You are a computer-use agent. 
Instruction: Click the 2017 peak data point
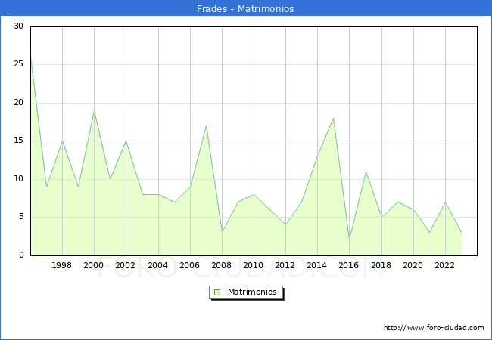[x=366, y=172]
